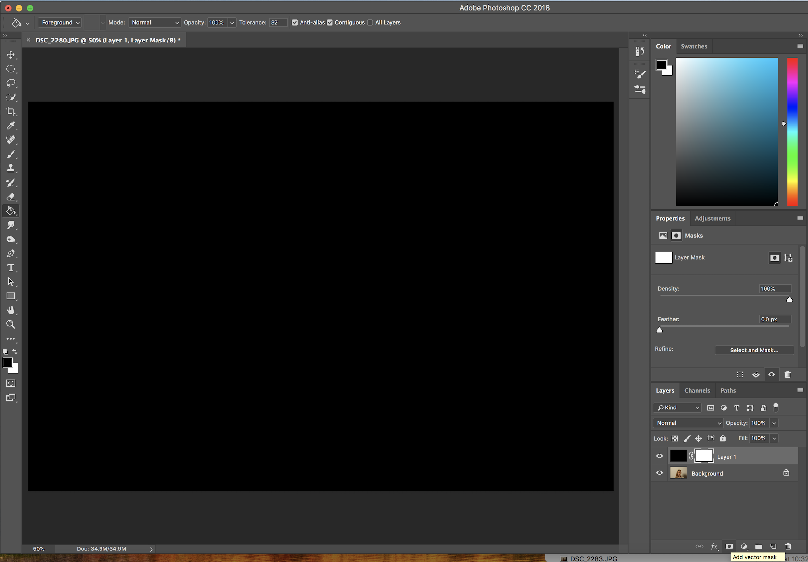Switch to the Channels tab
This screenshot has height=562, width=808.
pos(697,391)
